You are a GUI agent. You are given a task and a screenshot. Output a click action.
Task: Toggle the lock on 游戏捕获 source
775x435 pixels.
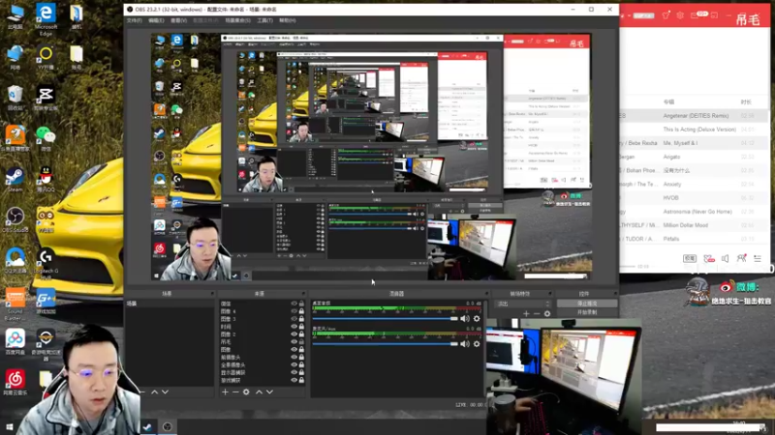[x=301, y=380]
